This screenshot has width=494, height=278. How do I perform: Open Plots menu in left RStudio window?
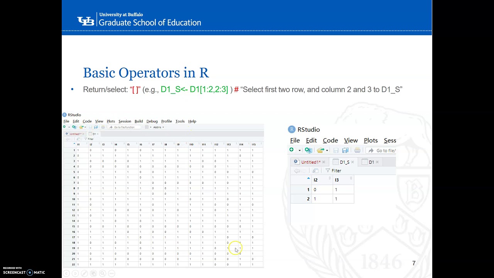[x=111, y=121]
